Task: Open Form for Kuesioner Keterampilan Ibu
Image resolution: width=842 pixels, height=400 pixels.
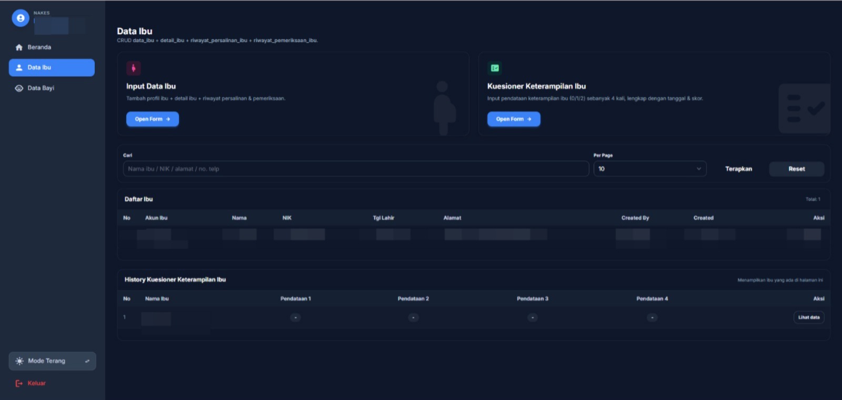Action: (x=513, y=119)
